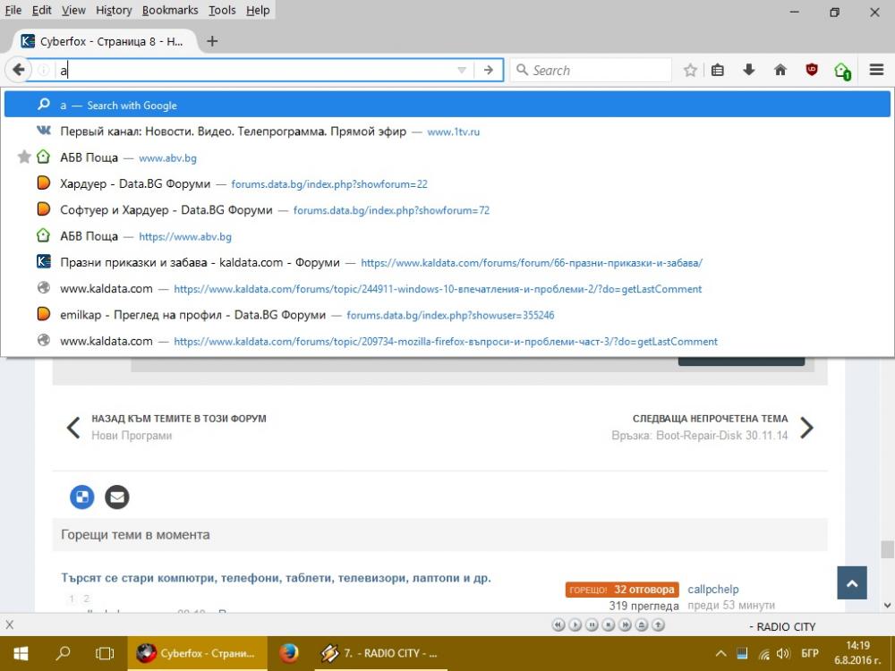Select АБВ Поща https://www.abv.bg suggestion
Viewport: 895px width, 671px height.
tap(447, 236)
